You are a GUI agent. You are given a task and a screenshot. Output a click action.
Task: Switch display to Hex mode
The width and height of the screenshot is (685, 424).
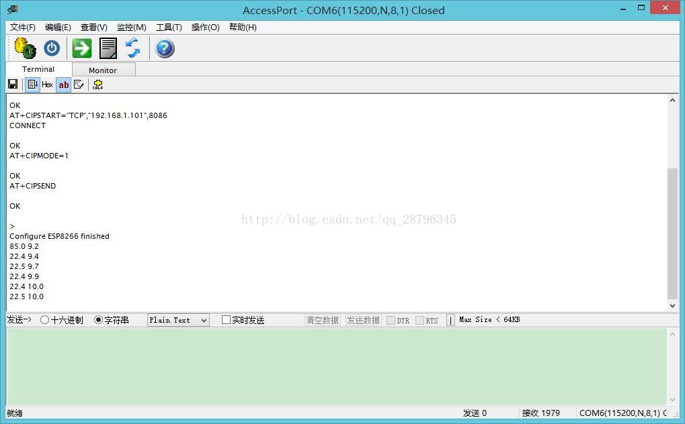tap(47, 84)
